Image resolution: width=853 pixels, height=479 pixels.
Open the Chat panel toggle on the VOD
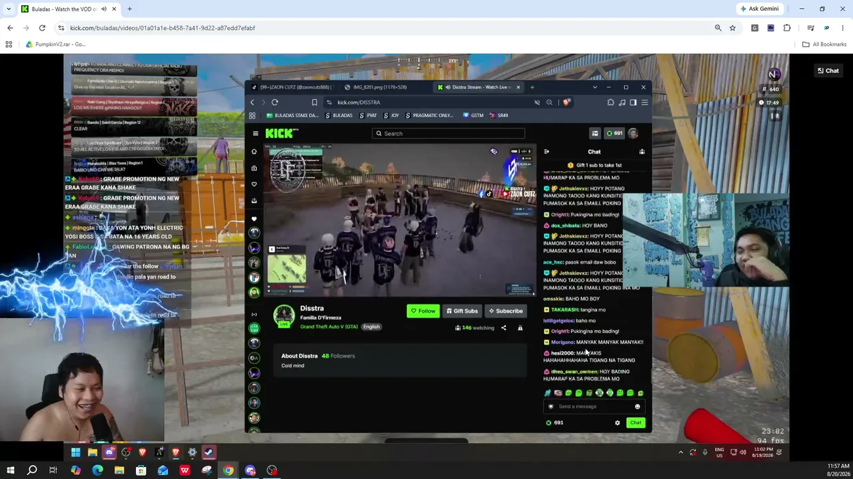point(828,71)
